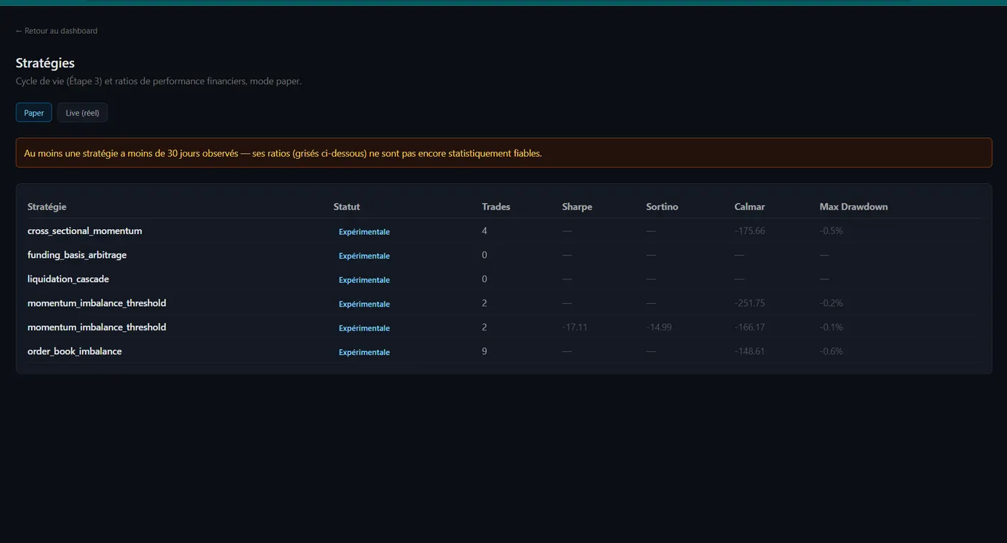Image resolution: width=1007 pixels, height=543 pixels.
Task: Select the funding_basis_arbitrage strategy name
Action: coord(77,255)
